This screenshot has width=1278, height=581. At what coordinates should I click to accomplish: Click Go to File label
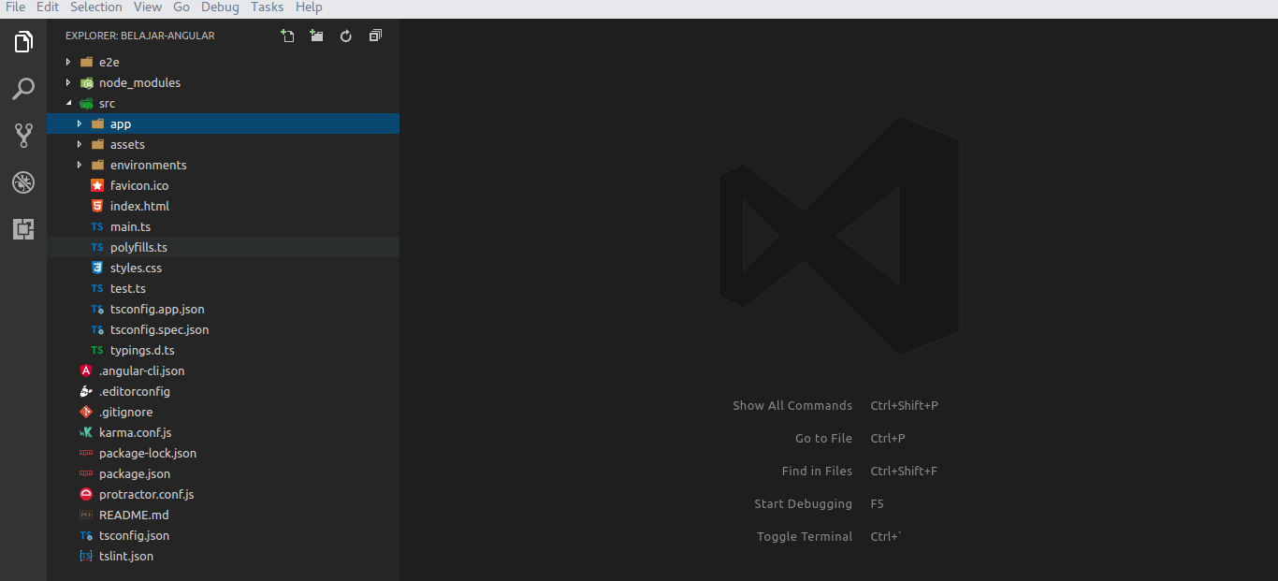pyautogui.click(x=823, y=438)
